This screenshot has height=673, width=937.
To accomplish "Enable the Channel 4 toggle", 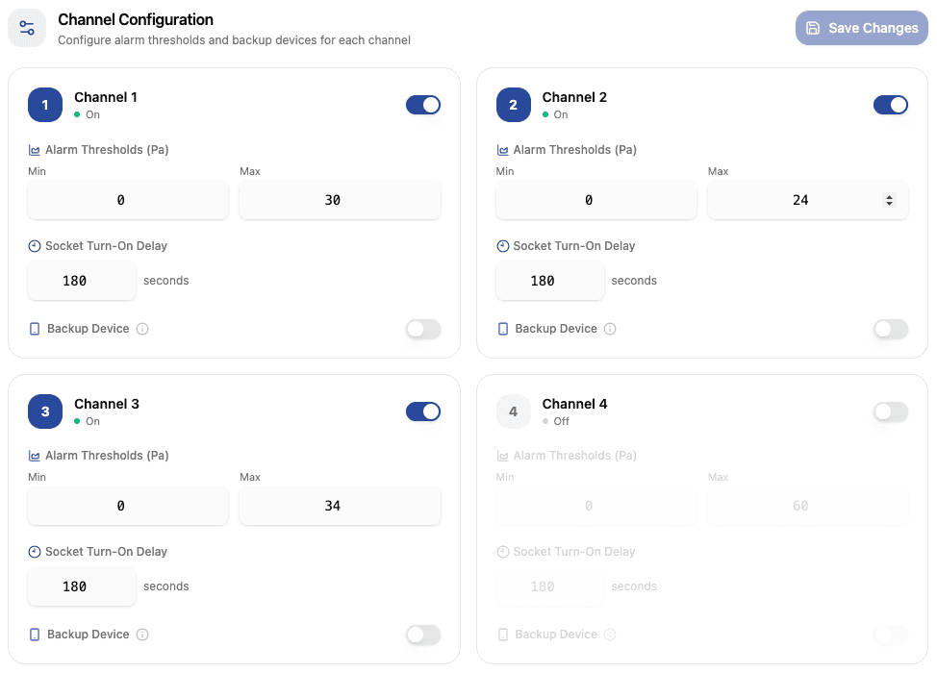I will coord(891,411).
